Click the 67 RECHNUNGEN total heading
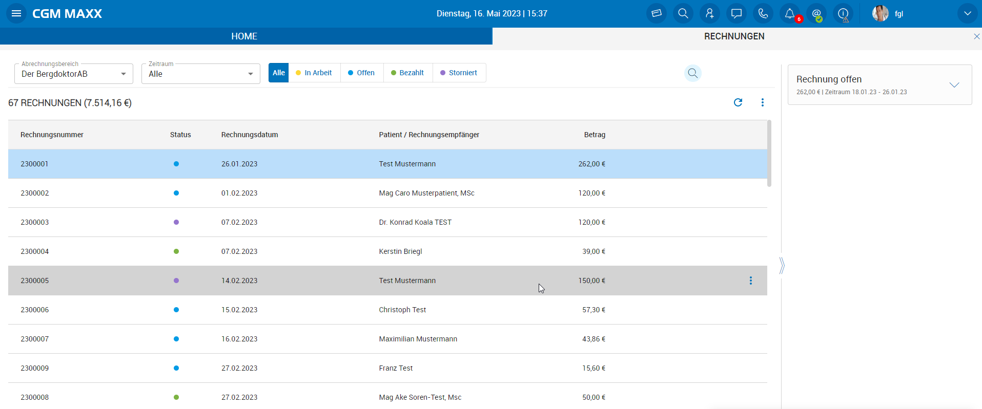982x409 pixels. pos(70,103)
